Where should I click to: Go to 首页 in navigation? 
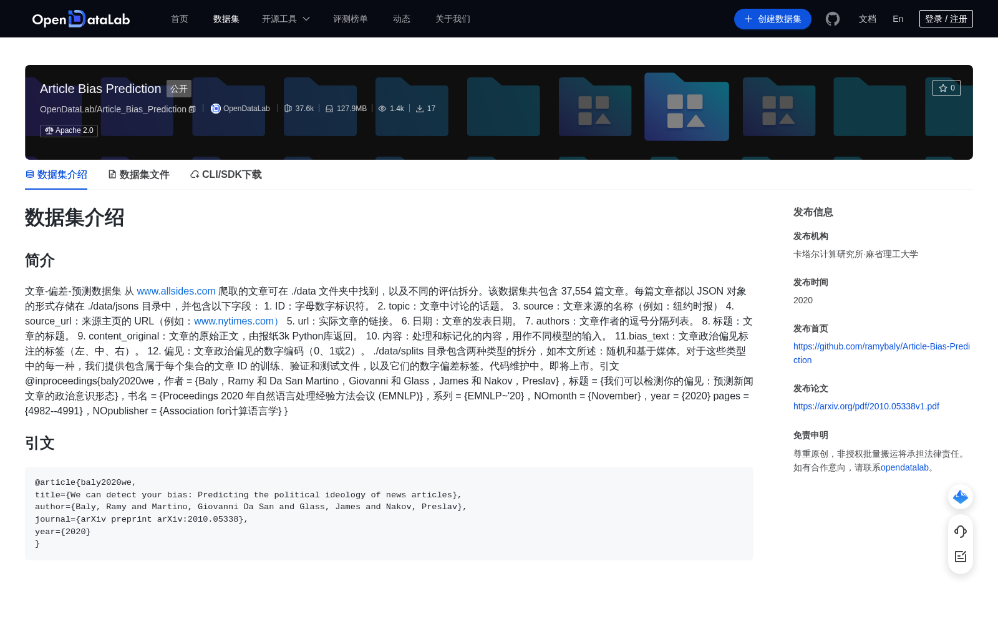[180, 19]
